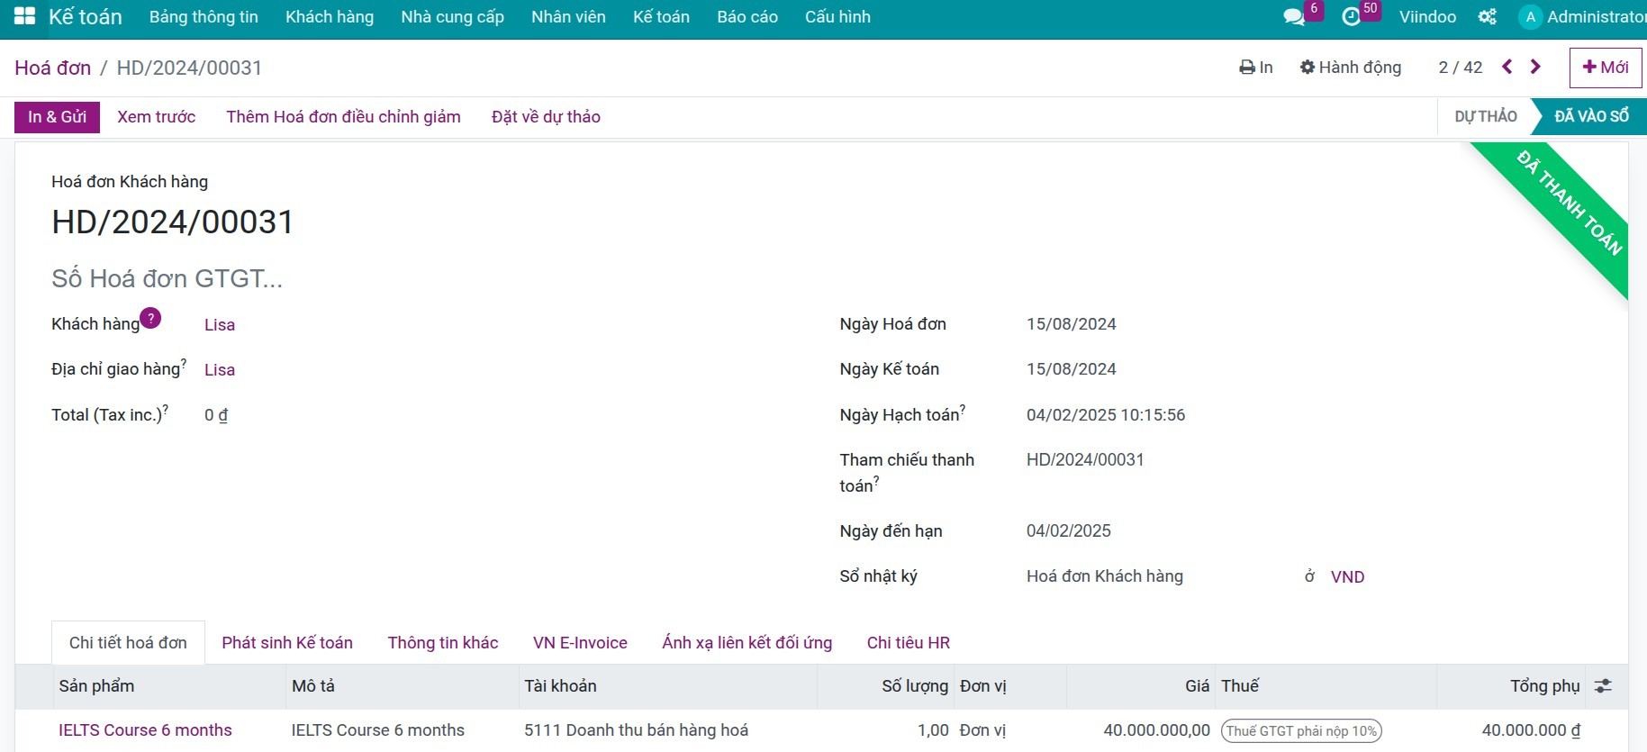Open the activities clock icon

[1351, 17]
